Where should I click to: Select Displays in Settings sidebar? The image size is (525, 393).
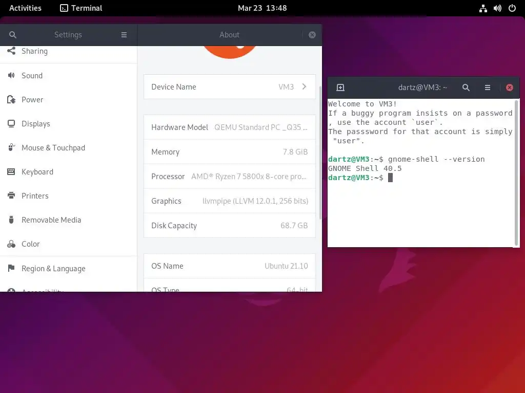click(68, 124)
